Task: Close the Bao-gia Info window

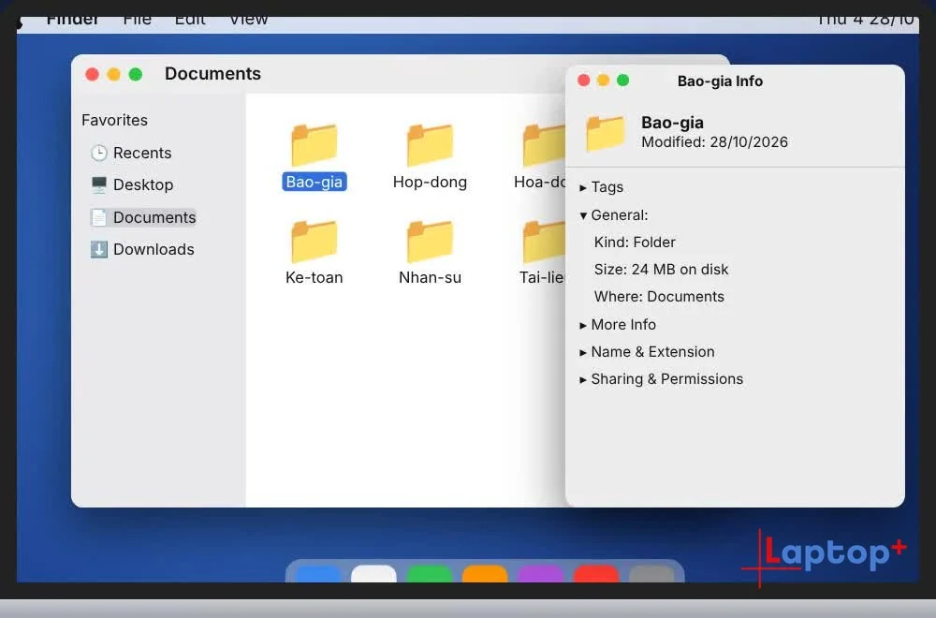Action: 584,80
